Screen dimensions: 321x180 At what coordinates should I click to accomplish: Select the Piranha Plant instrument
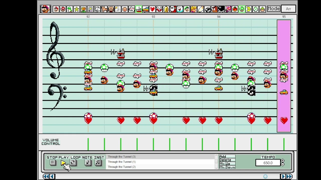click(x=159, y=9)
